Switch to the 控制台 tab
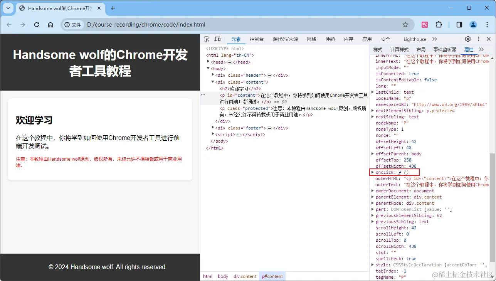The image size is (496, 281). (x=257, y=39)
